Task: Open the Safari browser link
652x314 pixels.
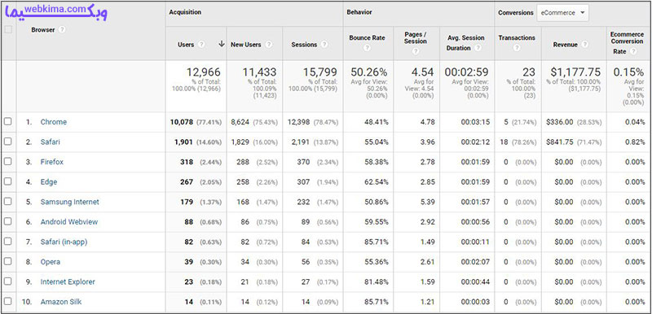Action: [50, 142]
